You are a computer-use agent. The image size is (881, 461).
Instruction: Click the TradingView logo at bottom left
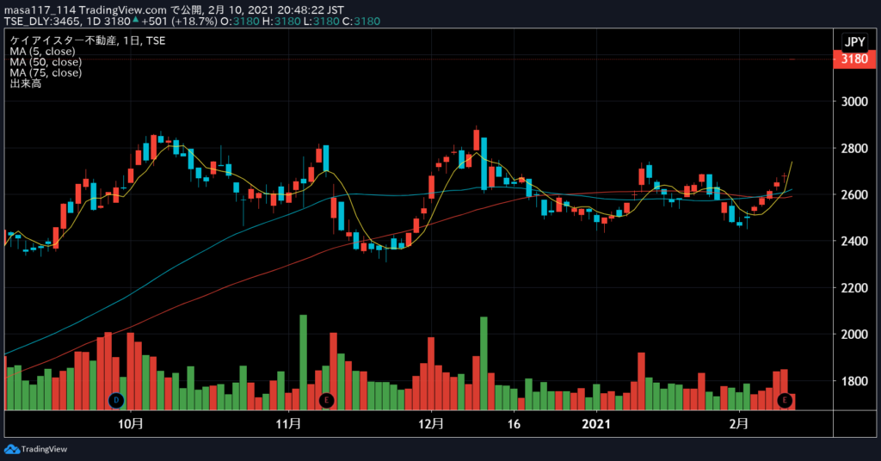point(35,449)
